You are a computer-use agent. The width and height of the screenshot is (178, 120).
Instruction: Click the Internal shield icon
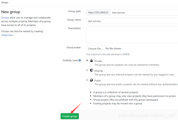(x=91, y=70)
